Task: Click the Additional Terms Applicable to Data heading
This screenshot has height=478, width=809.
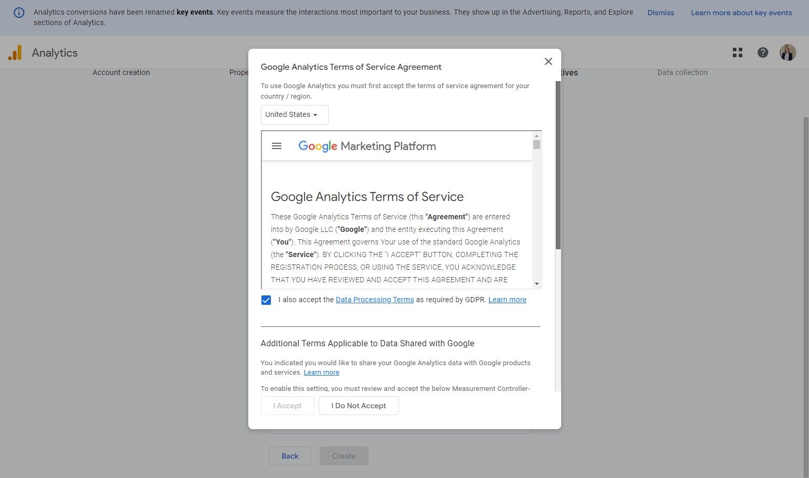Action: 367,343
